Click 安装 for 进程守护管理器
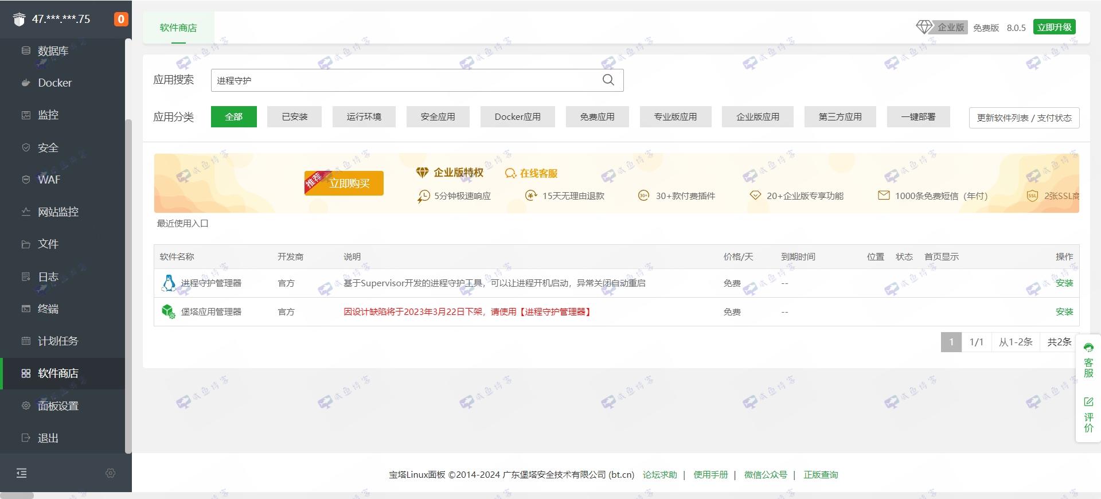This screenshot has width=1101, height=499. pyautogui.click(x=1064, y=283)
